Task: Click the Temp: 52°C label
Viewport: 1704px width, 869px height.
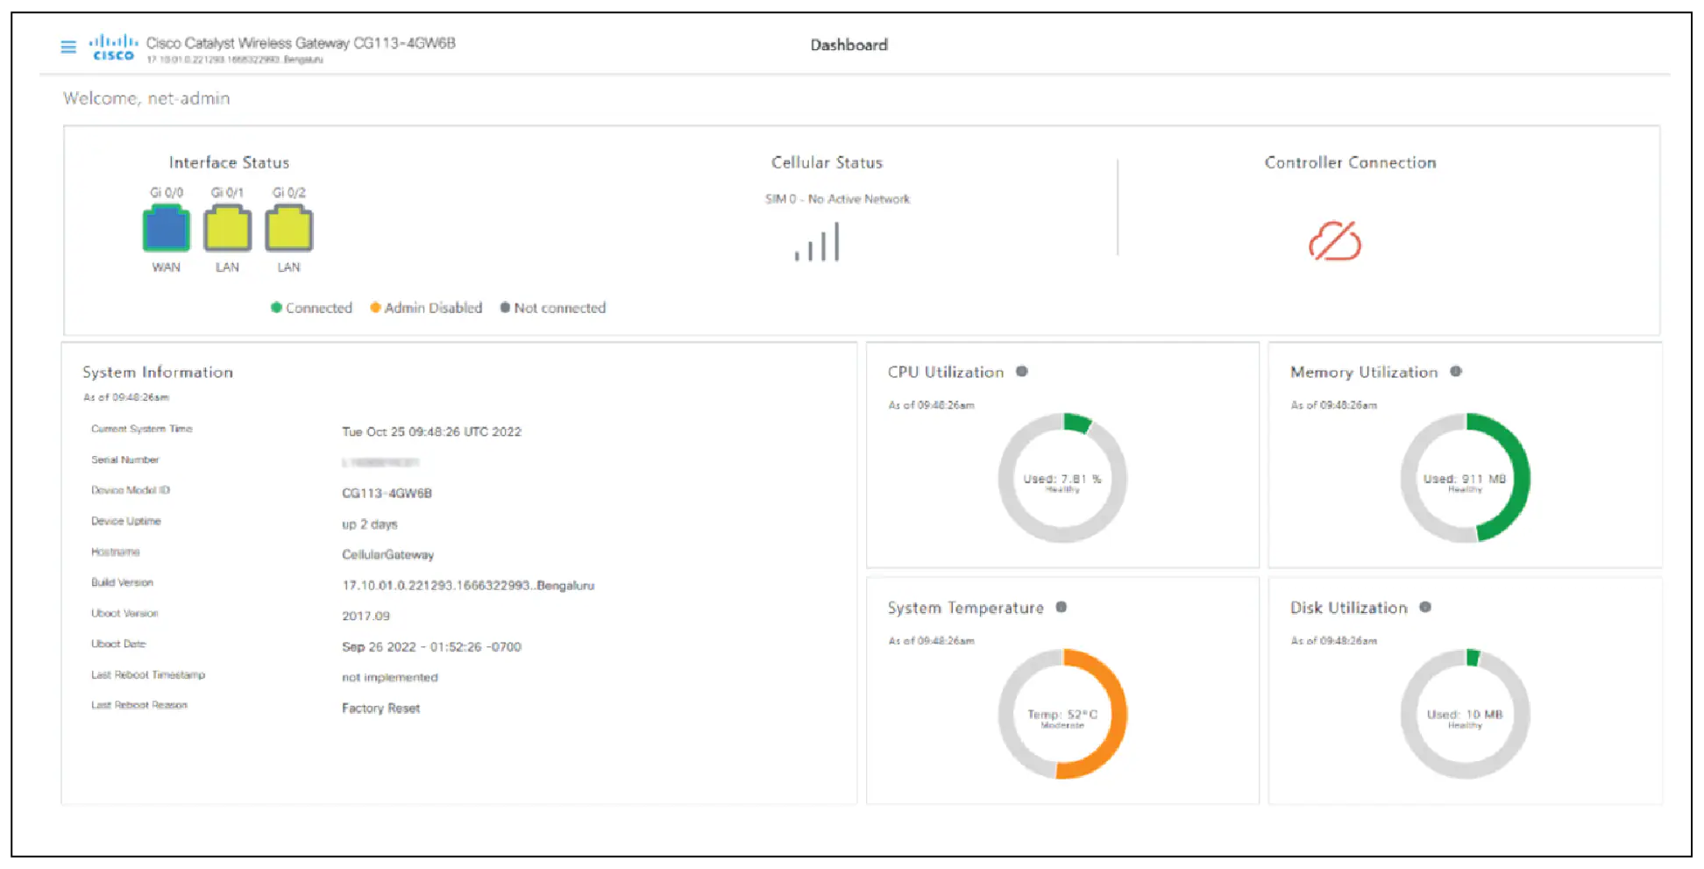Action: coord(1062,714)
